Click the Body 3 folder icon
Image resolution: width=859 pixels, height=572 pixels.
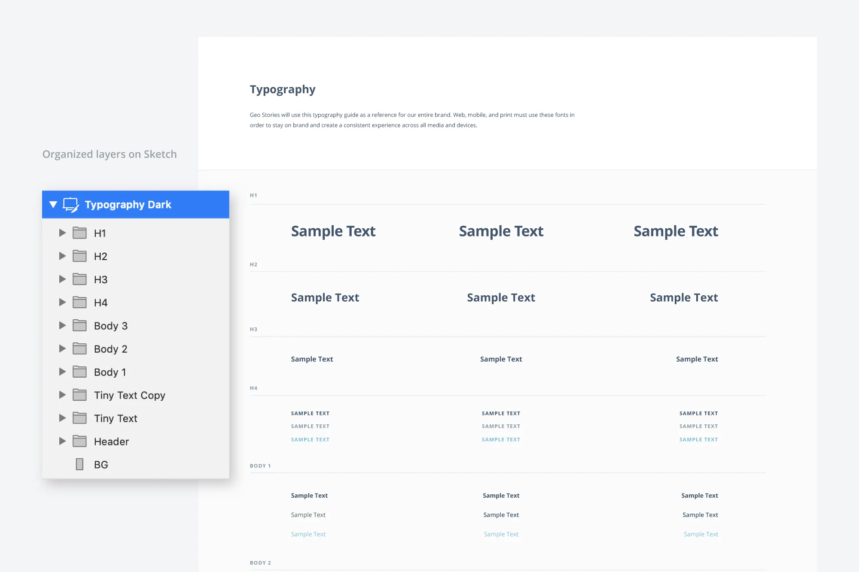(79, 326)
